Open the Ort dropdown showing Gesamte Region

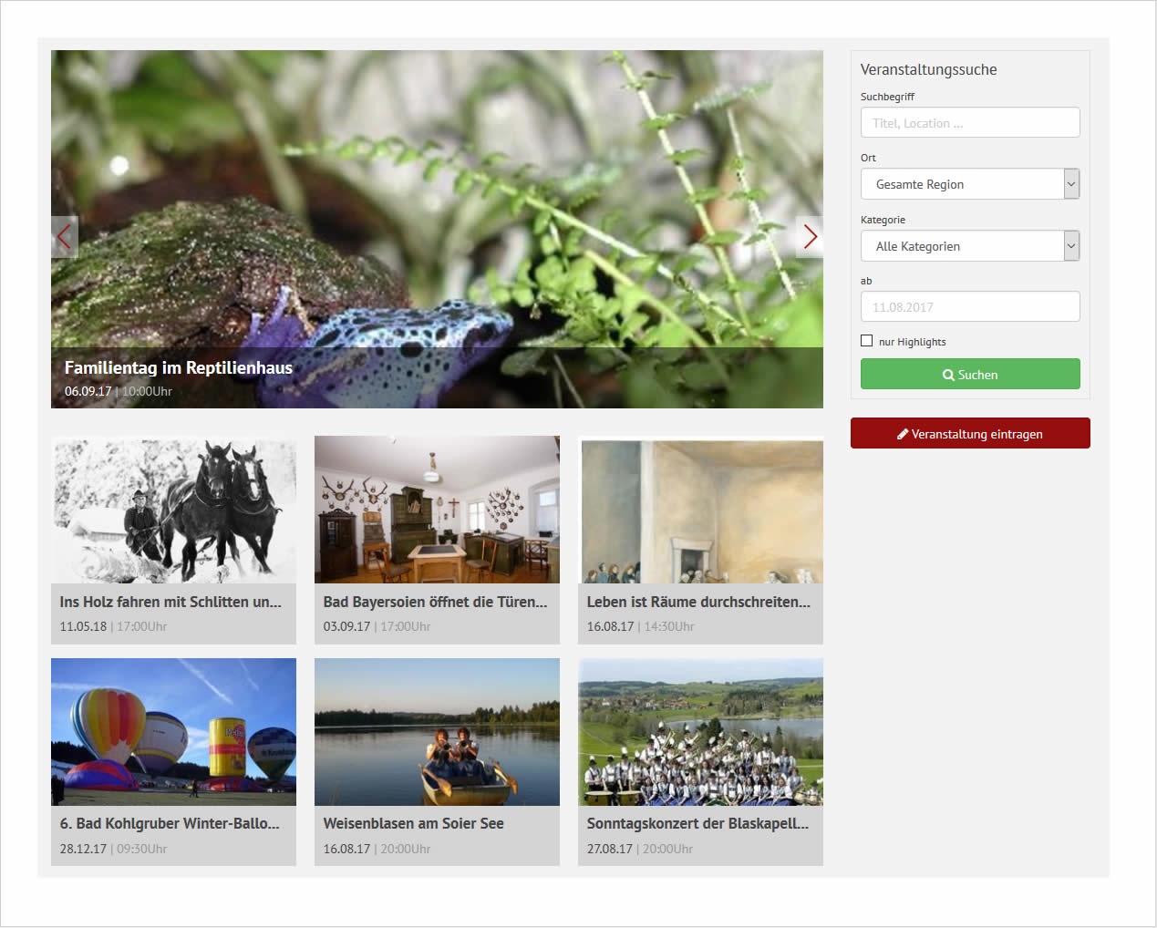point(970,184)
